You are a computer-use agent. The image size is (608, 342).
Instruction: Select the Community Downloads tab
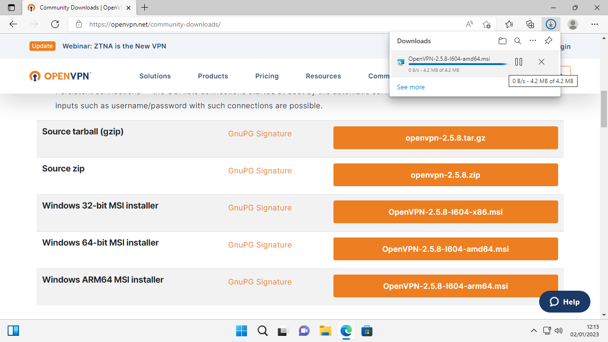click(x=79, y=8)
